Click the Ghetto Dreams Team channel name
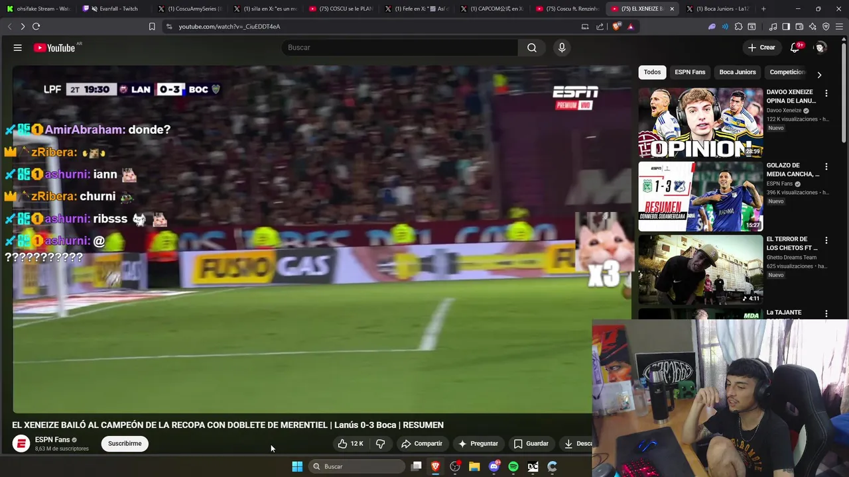 791,258
